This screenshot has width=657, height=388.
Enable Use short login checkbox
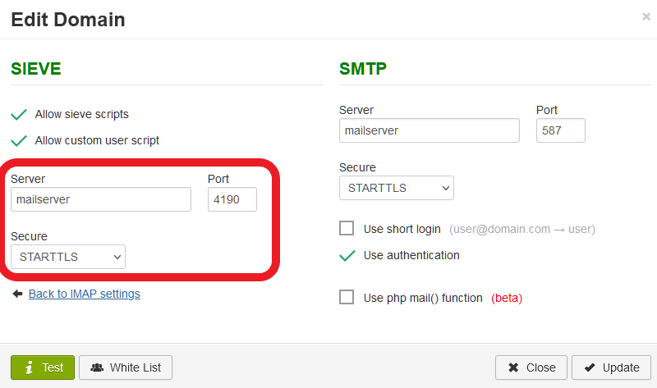pyautogui.click(x=347, y=229)
